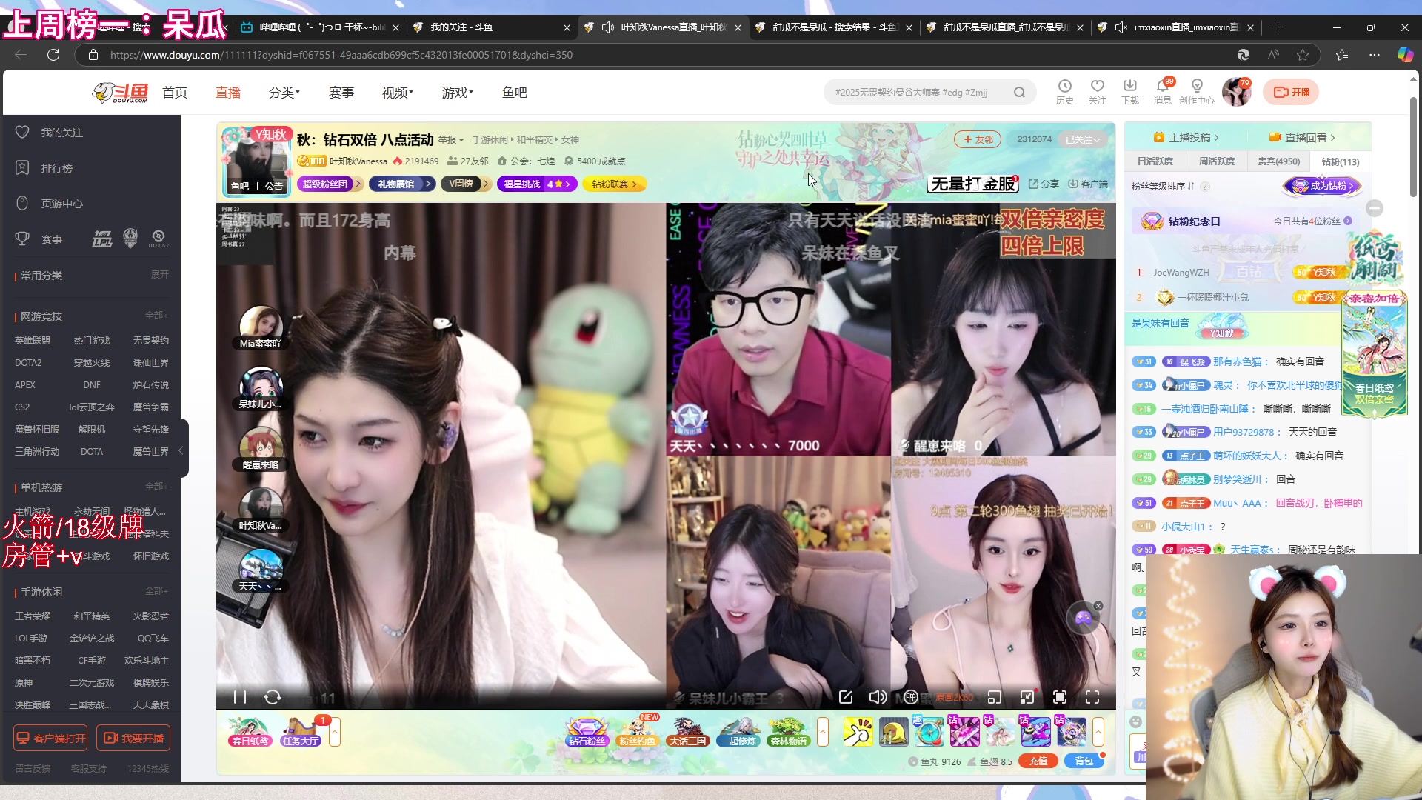Mute the player volume speaker icon

tap(878, 697)
